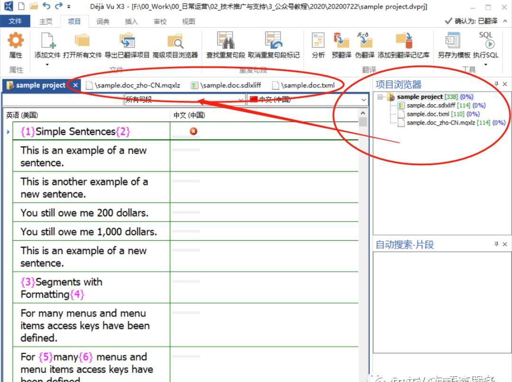
Task: Select sample.doc.sdlxliff in the project browser tree
Action: pyautogui.click(x=430, y=105)
